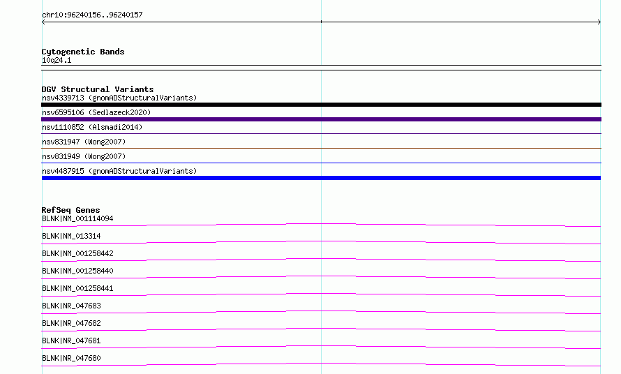
Task: Open variant nsv4487915 (gnomADStructuralVariants) label
Action: (119, 171)
